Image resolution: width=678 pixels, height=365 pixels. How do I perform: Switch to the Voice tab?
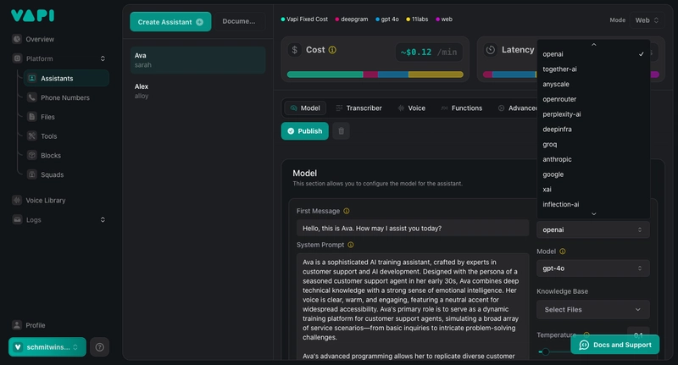pyautogui.click(x=410, y=108)
